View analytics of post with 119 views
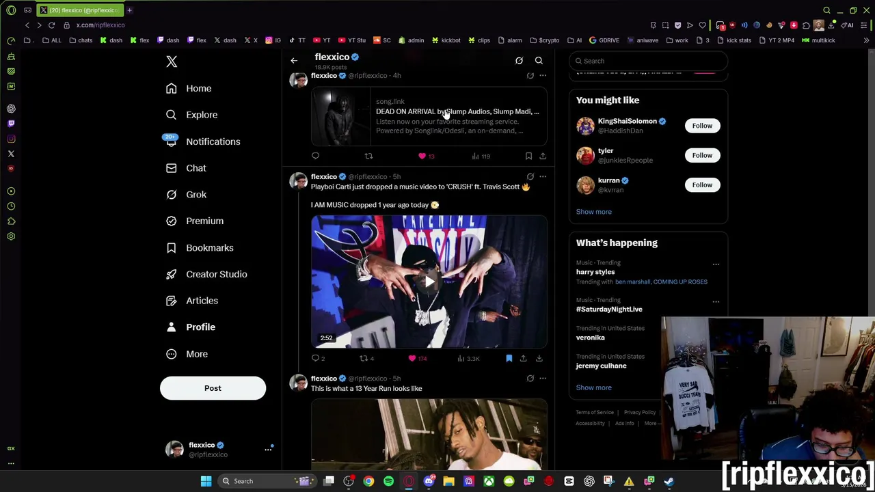 point(481,156)
